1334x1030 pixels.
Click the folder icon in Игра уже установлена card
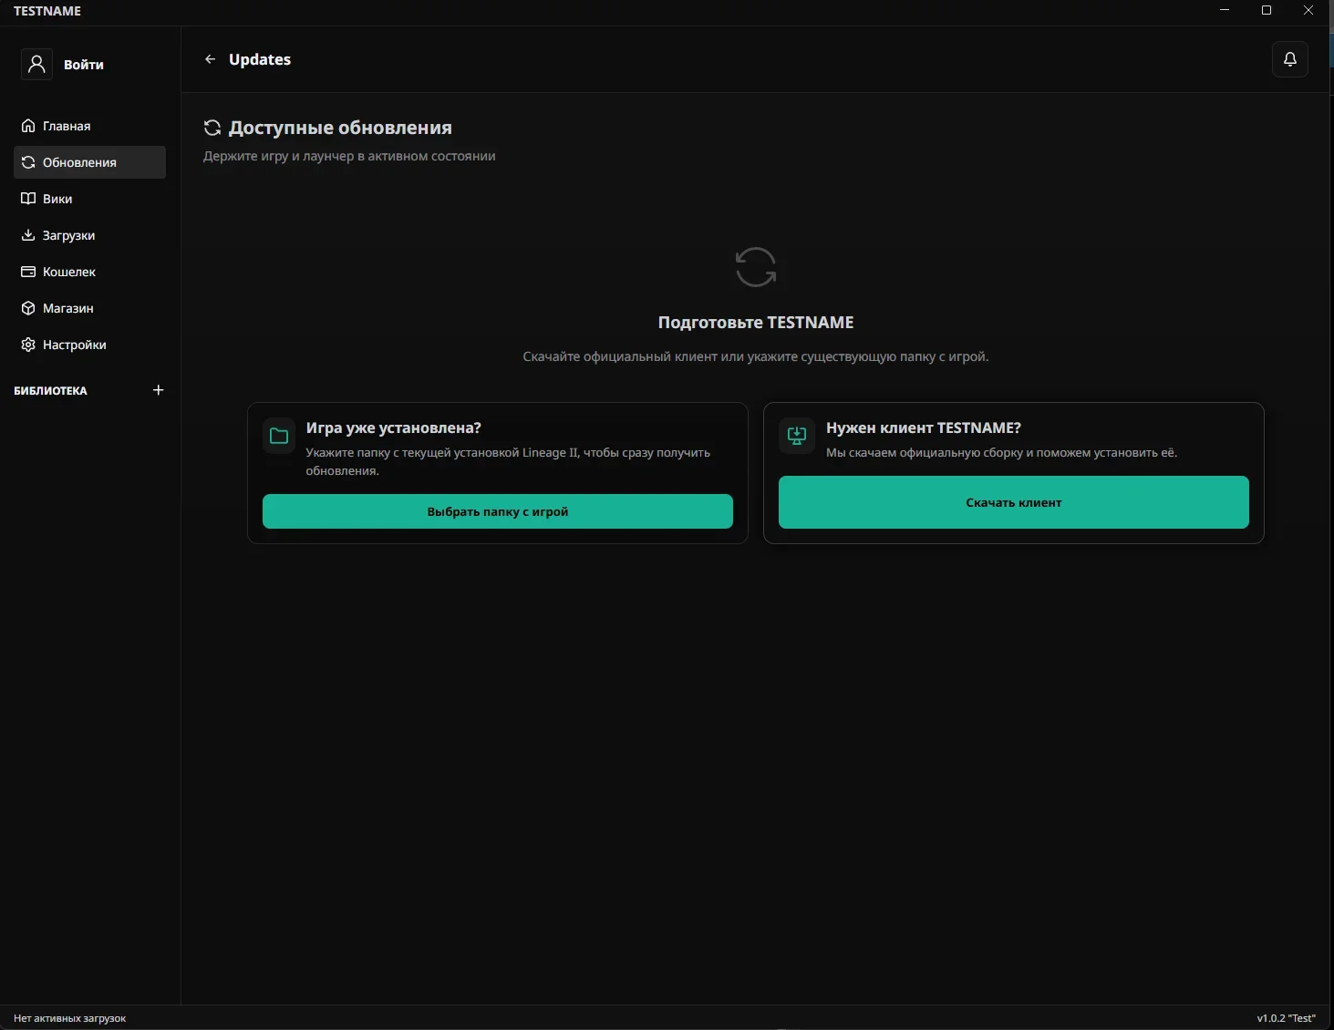[279, 436]
